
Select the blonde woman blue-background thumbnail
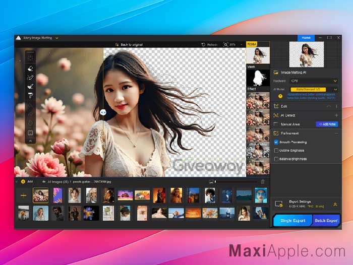click(x=40, y=213)
